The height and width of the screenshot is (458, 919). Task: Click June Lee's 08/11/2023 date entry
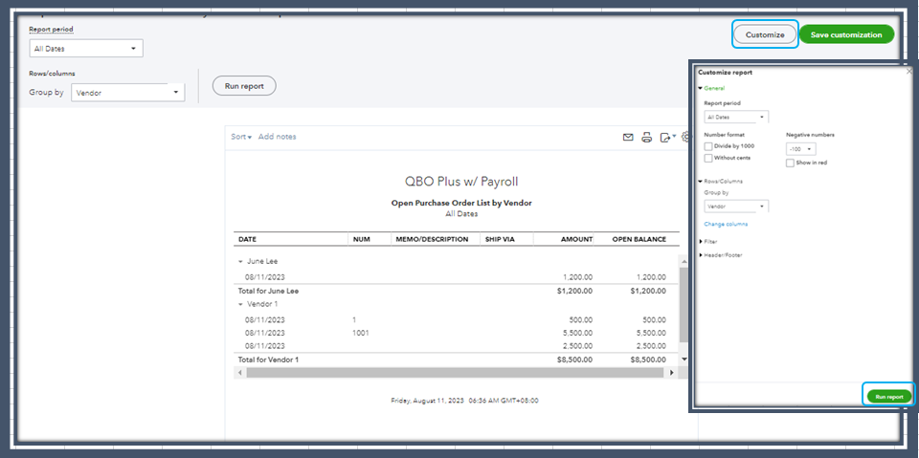coord(265,277)
